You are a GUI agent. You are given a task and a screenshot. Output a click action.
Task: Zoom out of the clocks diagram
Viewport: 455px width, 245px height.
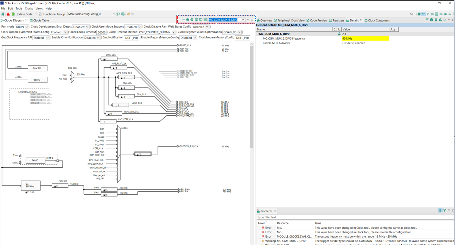coord(192,20)
